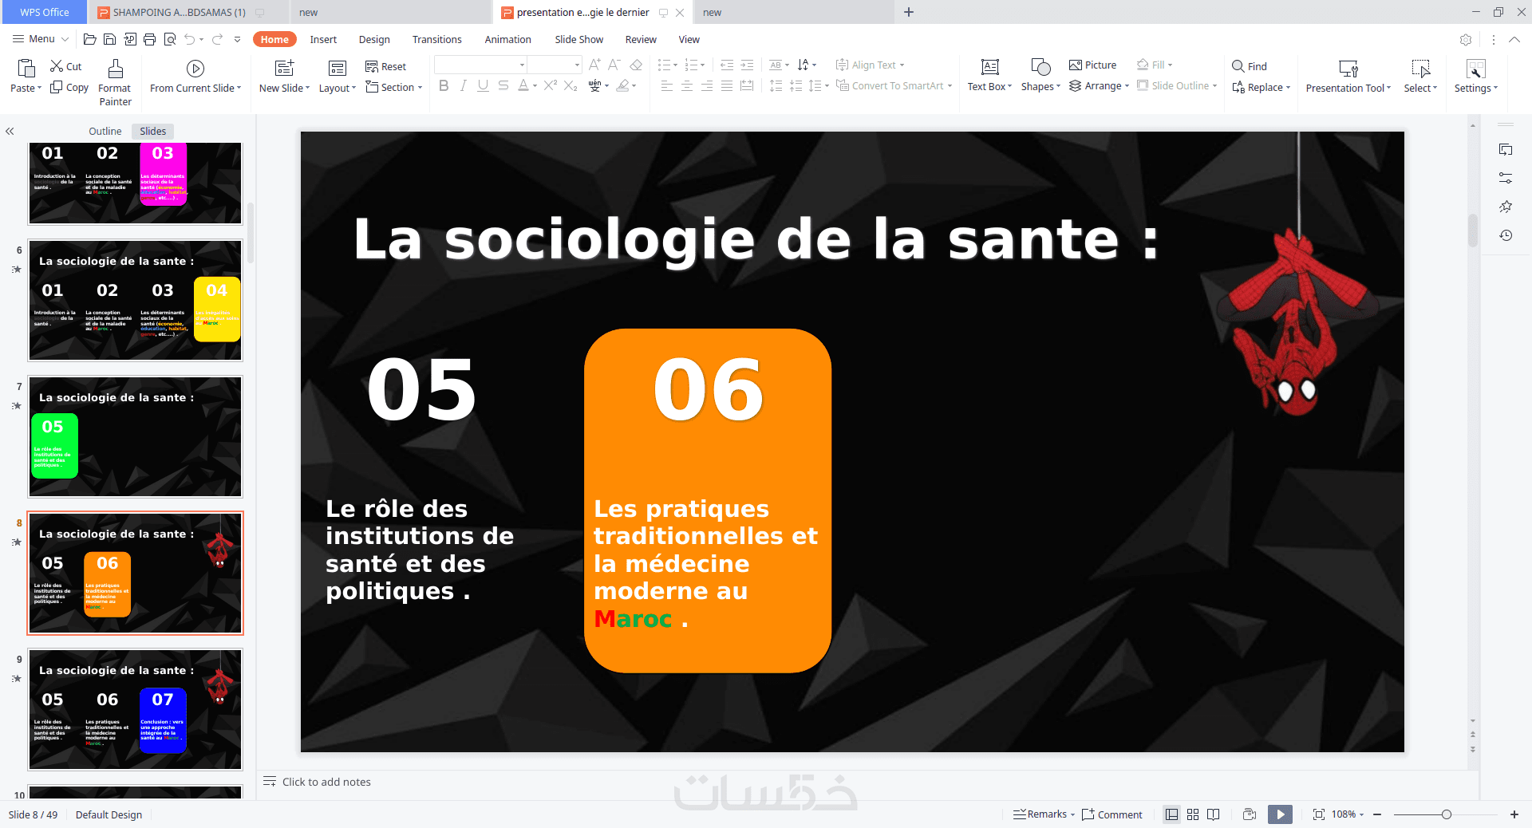Screen dimensions: 1532x828
Task: Adjust the zoom slider handle
Action: (1446, 814)
